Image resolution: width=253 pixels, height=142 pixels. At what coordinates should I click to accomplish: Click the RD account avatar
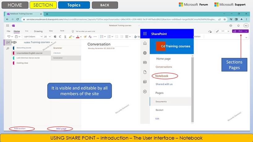(x=246, y=26)
